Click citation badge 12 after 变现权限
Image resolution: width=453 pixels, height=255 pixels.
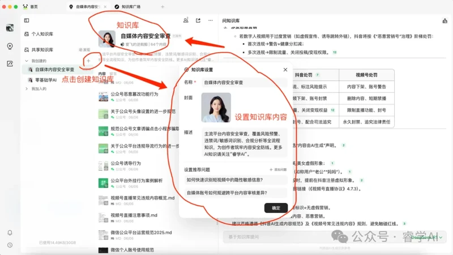pos(335,52)
